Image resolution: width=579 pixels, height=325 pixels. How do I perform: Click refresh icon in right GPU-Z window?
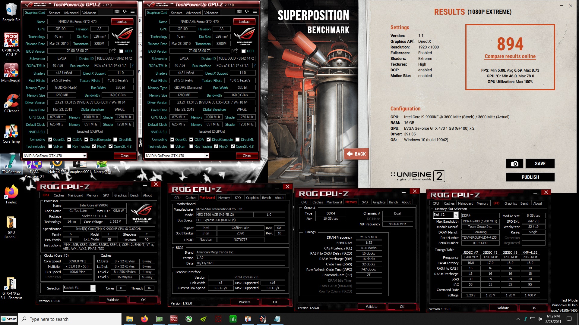[x=247, y=11]
